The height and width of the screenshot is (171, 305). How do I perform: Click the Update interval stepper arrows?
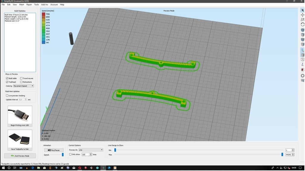(x=26, y=100)
